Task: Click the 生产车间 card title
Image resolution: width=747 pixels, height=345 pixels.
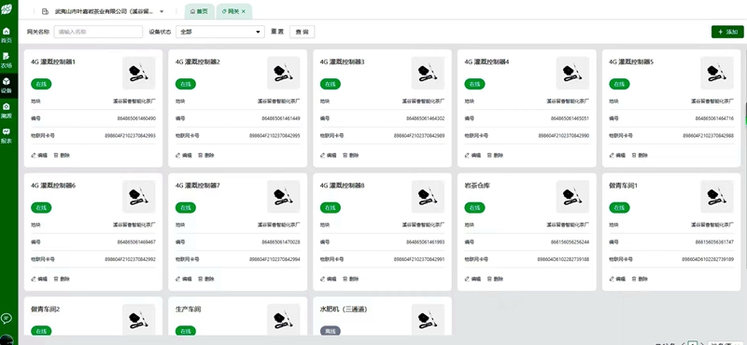Action: [x=189, y=310]
